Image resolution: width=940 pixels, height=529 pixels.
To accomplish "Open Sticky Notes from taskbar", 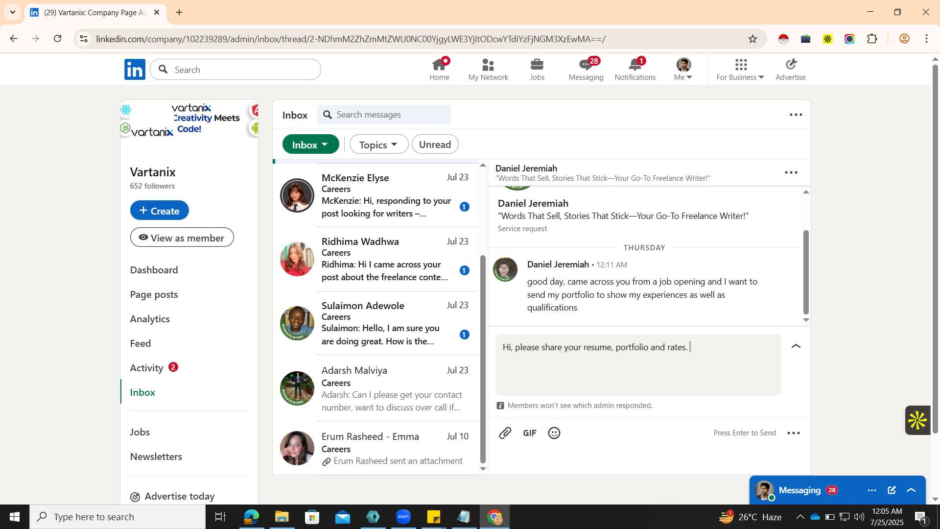I will point(434,517).
